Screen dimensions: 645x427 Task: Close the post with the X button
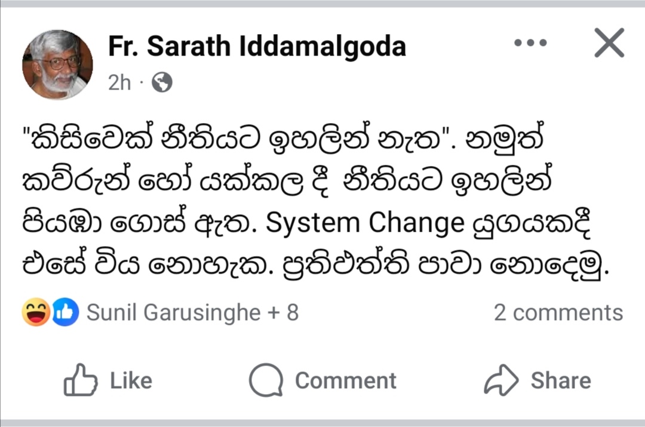click(609, 43)
